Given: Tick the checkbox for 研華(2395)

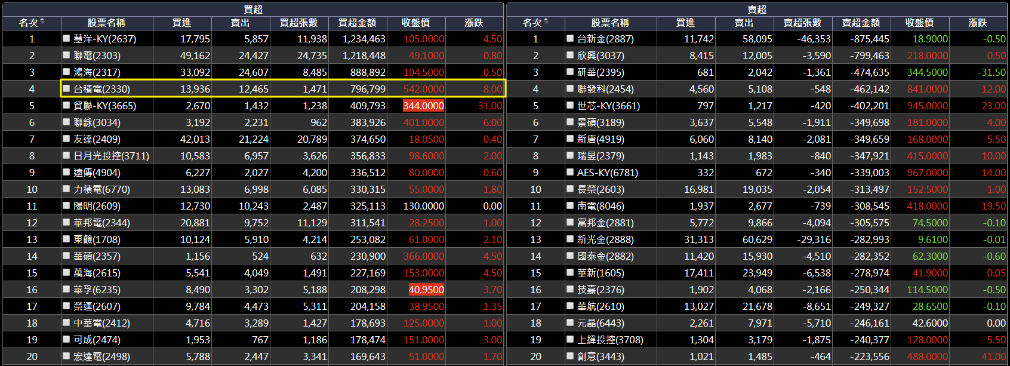Looking at the screenshot, I should [x=570, y=72].
